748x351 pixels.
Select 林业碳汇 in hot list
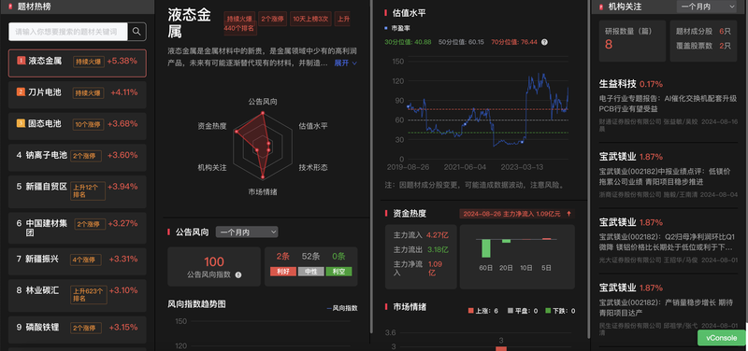[x=78, y=295]
